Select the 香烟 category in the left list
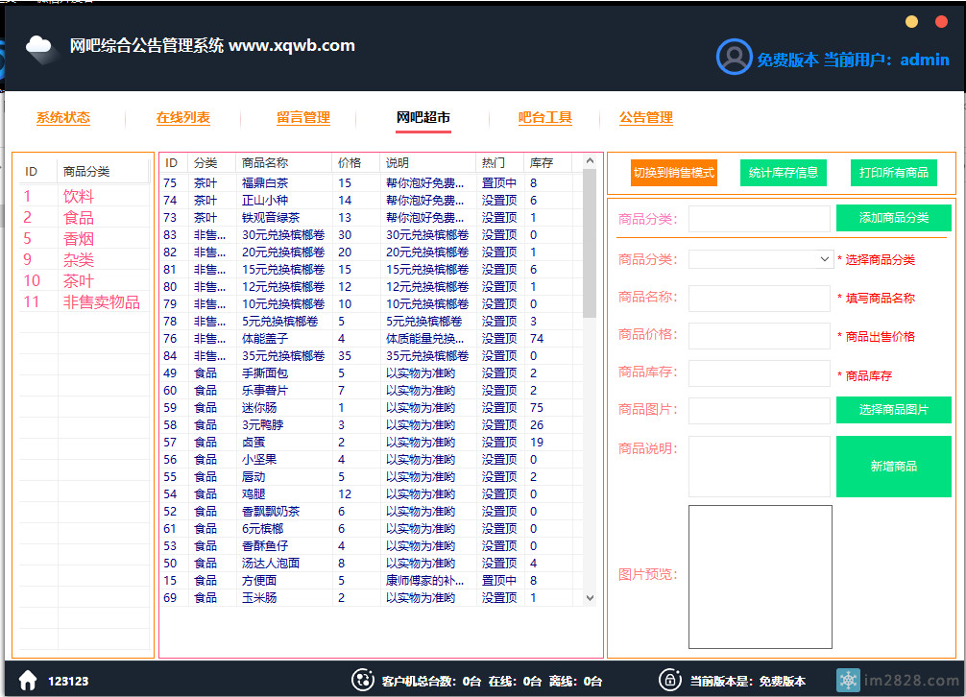The width and height of the screenshot is (966, 697). click(x=79, y=239)
